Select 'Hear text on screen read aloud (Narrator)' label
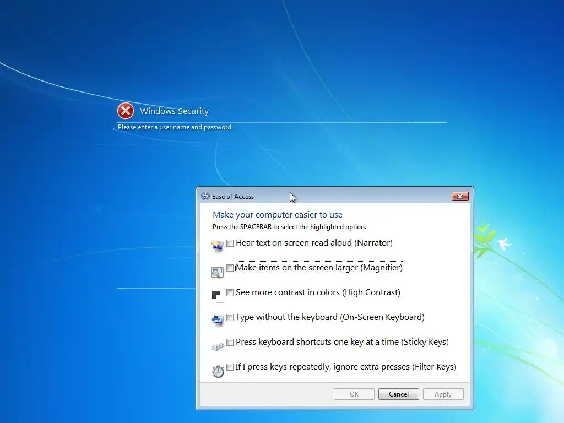The height and width of the screenshot is (423, 564). click(x=314, y=243)
